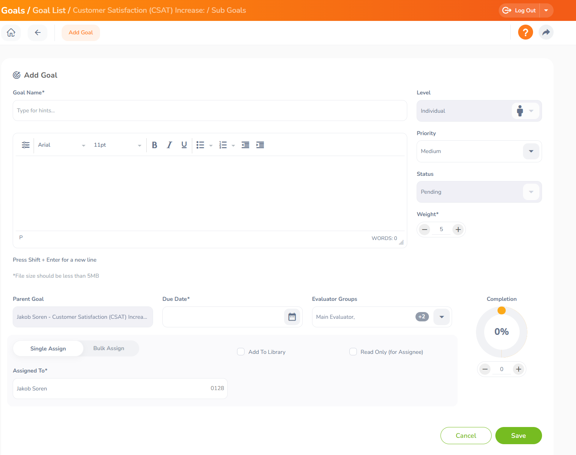Click the Sub Goals breadcrumb
This screenshot has height=455, width=576.
228,10
